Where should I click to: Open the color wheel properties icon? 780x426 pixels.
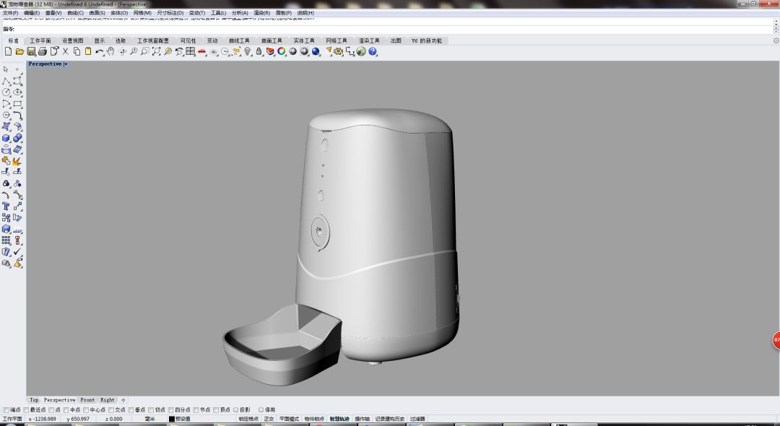tap(282, 51)
